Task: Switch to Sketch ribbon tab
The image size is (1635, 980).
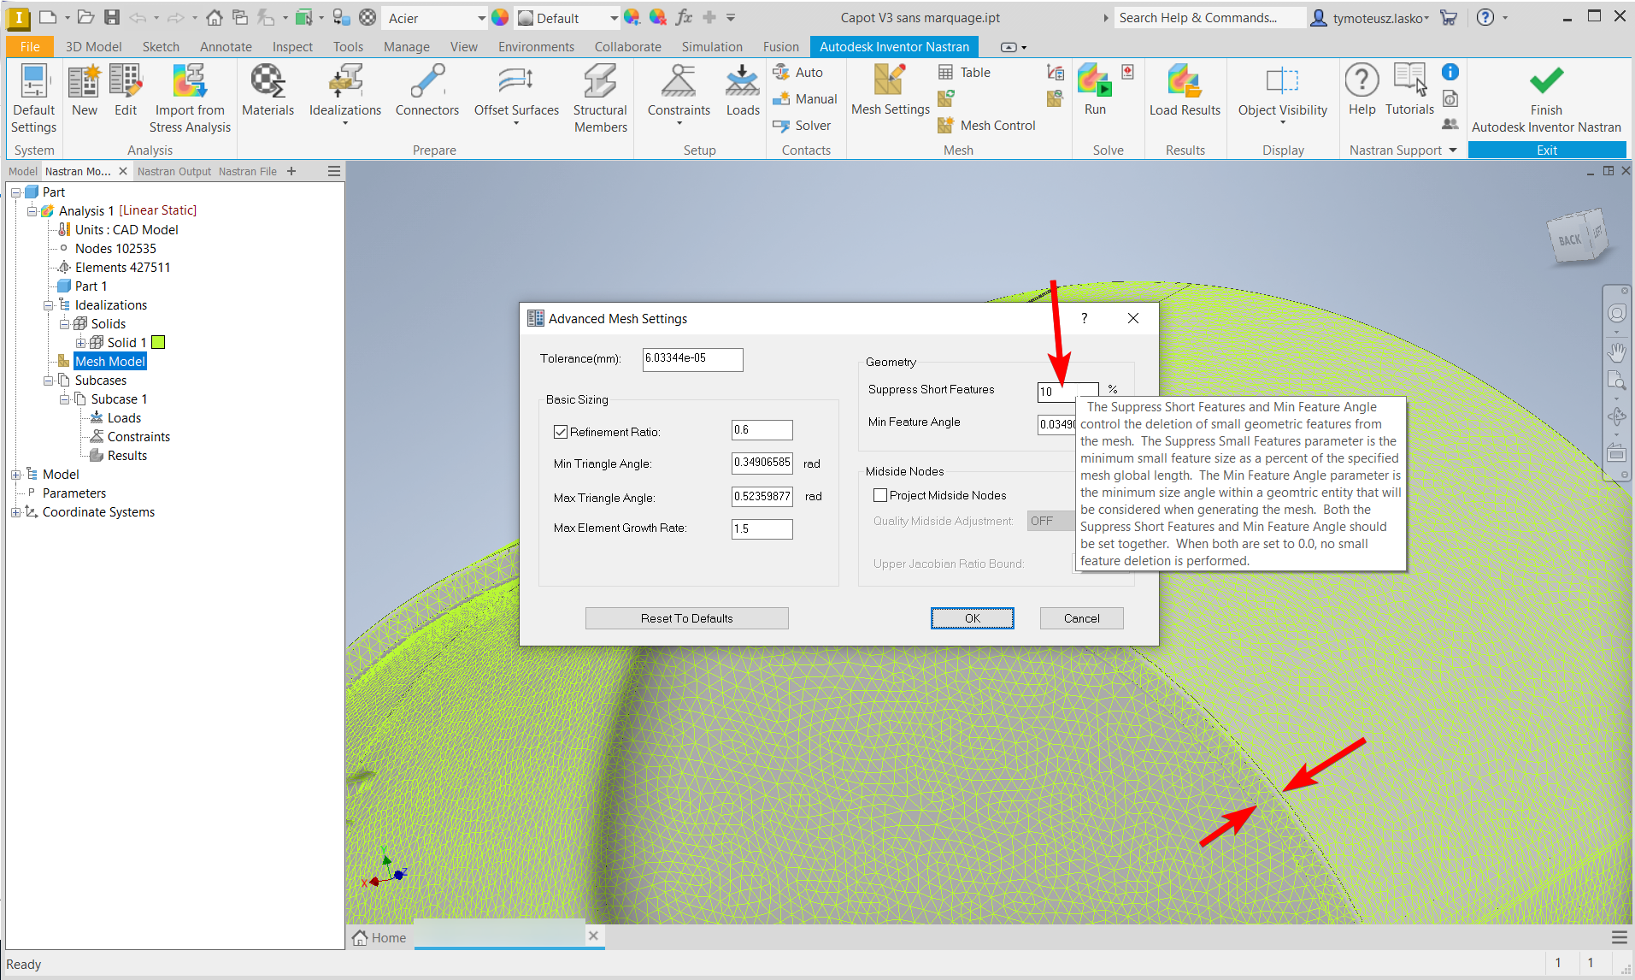Action: click(161, 47)
